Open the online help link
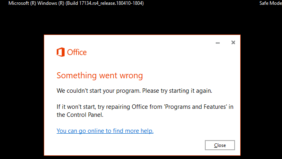This screenshot has width=282, height=159. pos(105,131)
